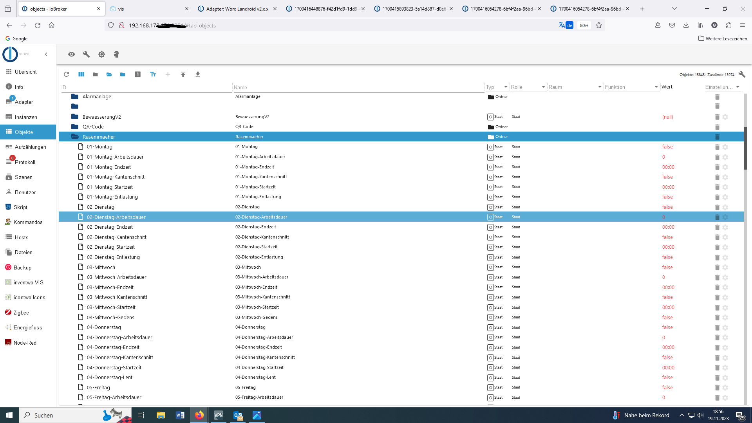Open Backup in the sidebar
Screen dimensions: 752x423
click(28, 268)
